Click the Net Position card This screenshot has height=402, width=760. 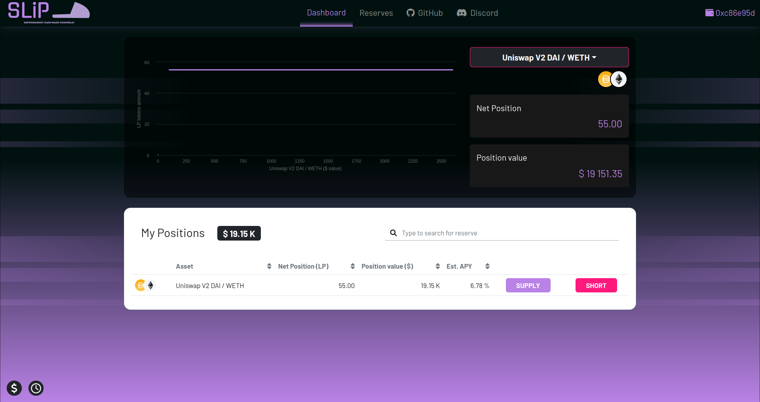549,116
